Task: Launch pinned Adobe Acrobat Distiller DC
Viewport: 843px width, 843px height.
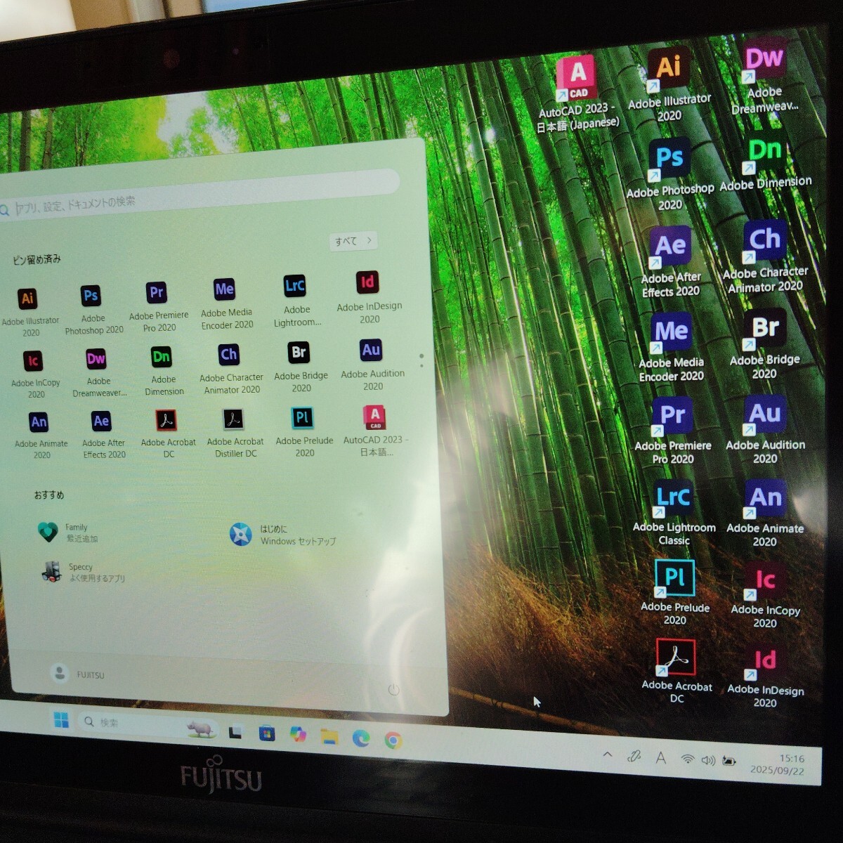Action: (x=235, y=432)
